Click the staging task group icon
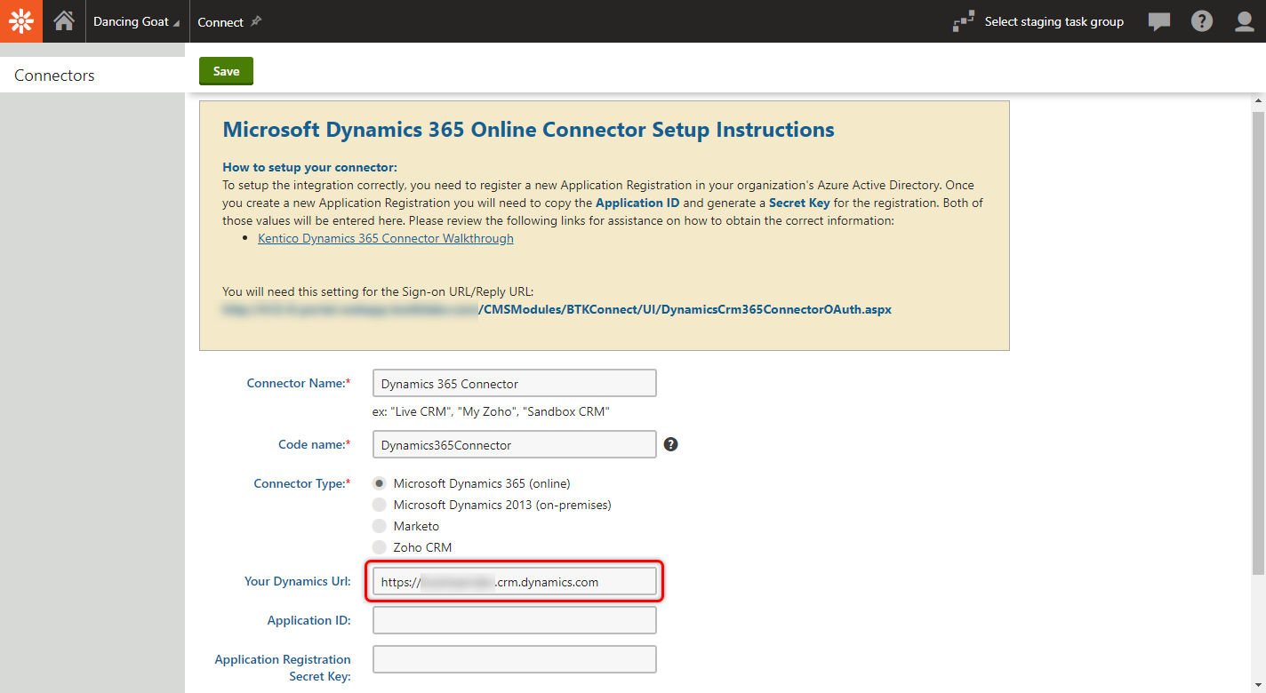The image size is (1266, 693). (963, 21)
